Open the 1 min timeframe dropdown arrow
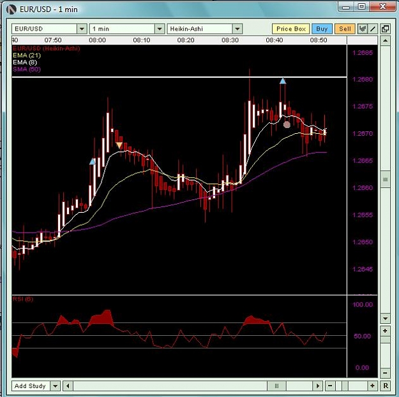 click(x=160, y=29)
